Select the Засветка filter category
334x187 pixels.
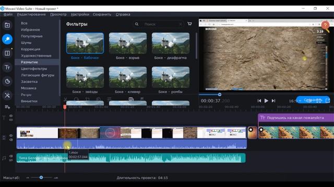pos(29,82)
